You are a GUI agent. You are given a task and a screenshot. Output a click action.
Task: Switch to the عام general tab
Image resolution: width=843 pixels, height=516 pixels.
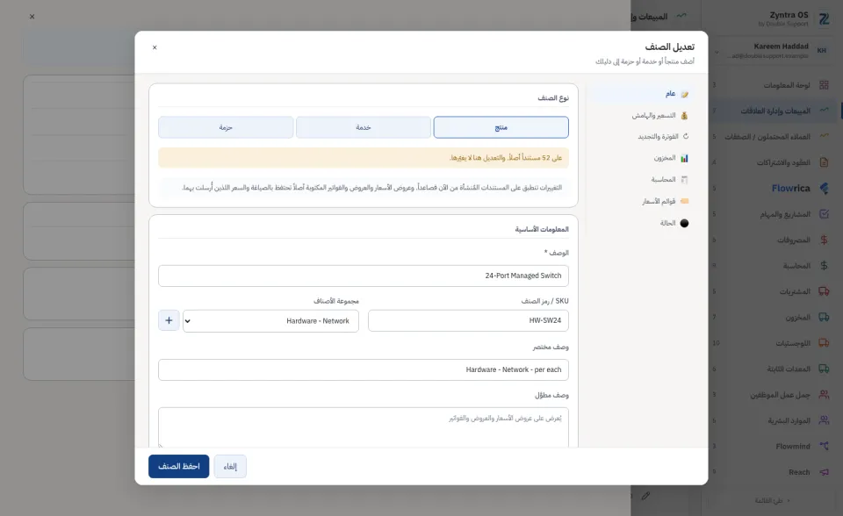pos(644,94)
